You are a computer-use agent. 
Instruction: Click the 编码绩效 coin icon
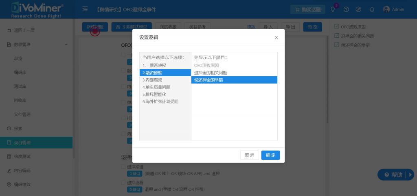point(9,184)
